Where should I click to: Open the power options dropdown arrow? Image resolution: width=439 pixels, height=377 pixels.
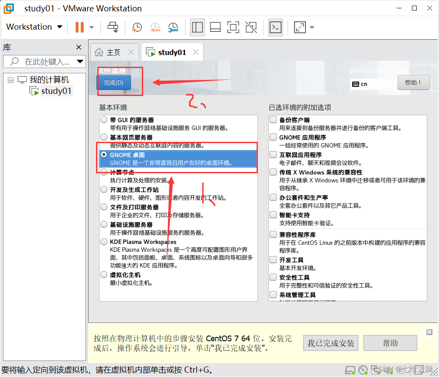[x=92, y=27]
